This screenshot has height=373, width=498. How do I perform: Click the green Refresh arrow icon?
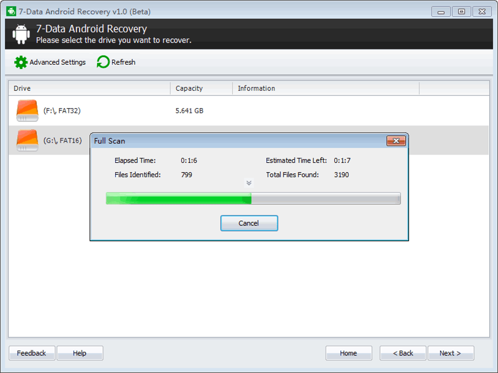[103, 62]
